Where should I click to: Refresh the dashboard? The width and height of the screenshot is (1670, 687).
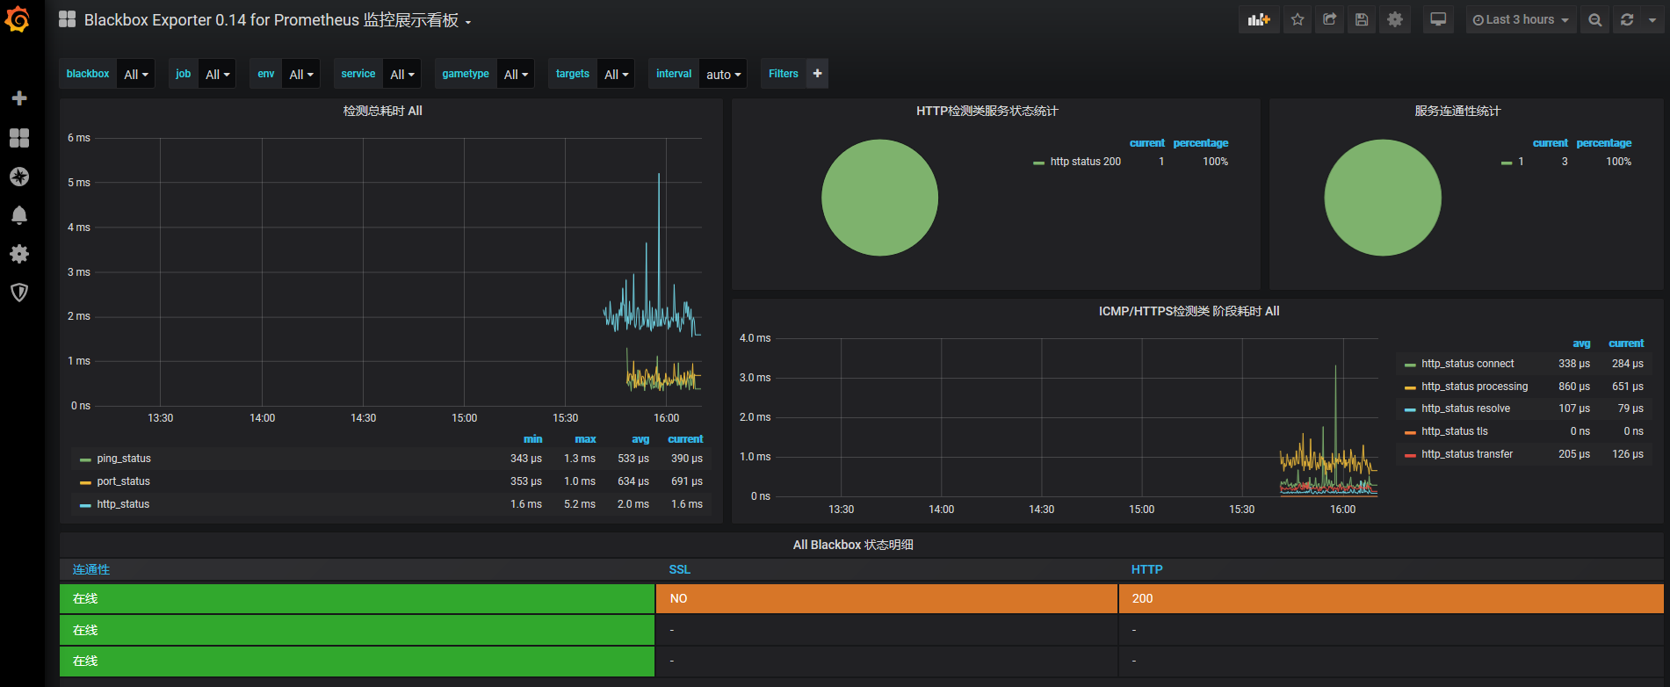pyautogui.click(x=1627, y=19)
